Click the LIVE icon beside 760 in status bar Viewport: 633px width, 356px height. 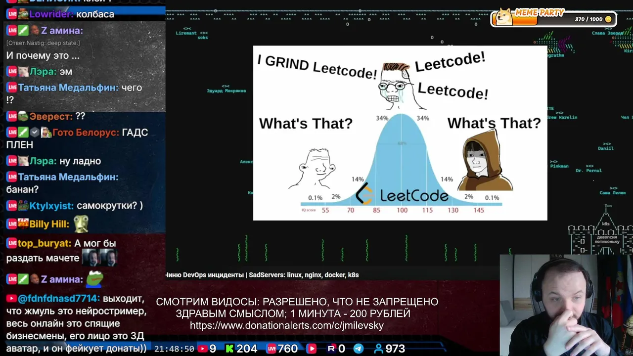click(271, 349)
